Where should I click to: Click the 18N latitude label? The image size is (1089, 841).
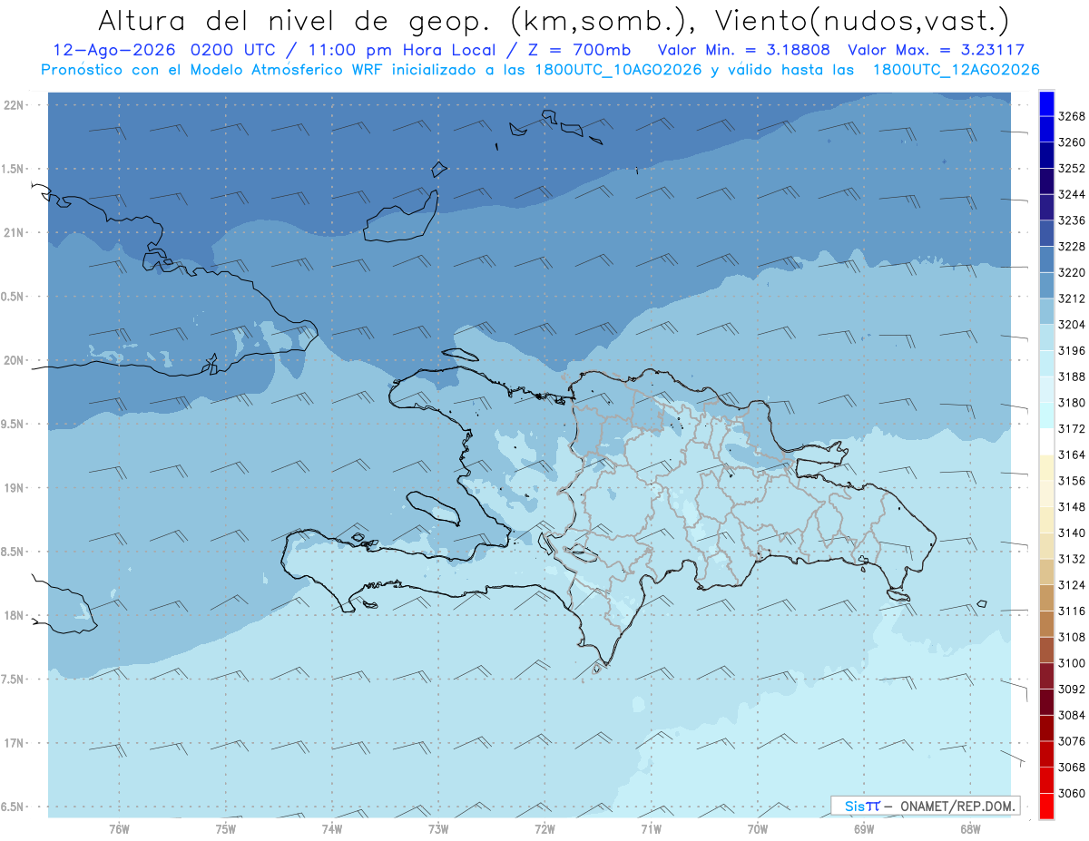coord(14,616)
